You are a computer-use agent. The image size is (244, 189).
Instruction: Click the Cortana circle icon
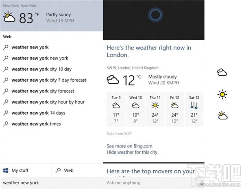point(155,15)
